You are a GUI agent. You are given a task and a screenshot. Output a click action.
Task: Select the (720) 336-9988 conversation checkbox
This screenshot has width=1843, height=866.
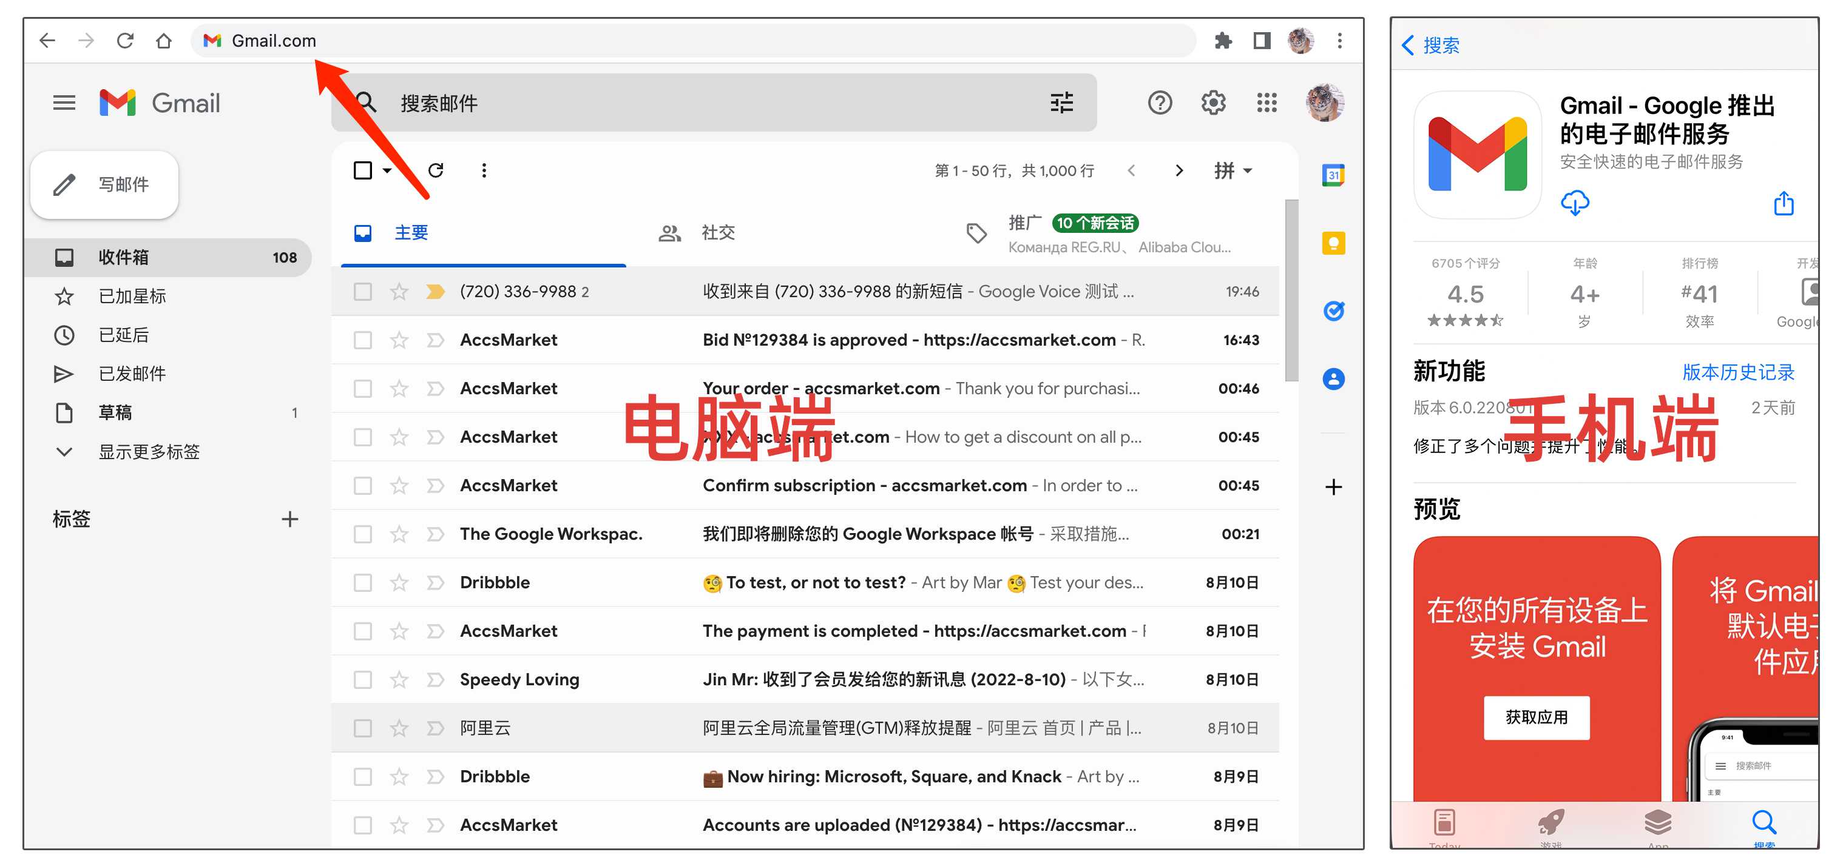(x=363, y=291)
